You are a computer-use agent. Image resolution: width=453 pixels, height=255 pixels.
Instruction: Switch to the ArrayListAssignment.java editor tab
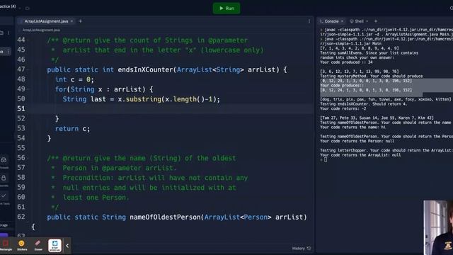(x=46, y=21)
